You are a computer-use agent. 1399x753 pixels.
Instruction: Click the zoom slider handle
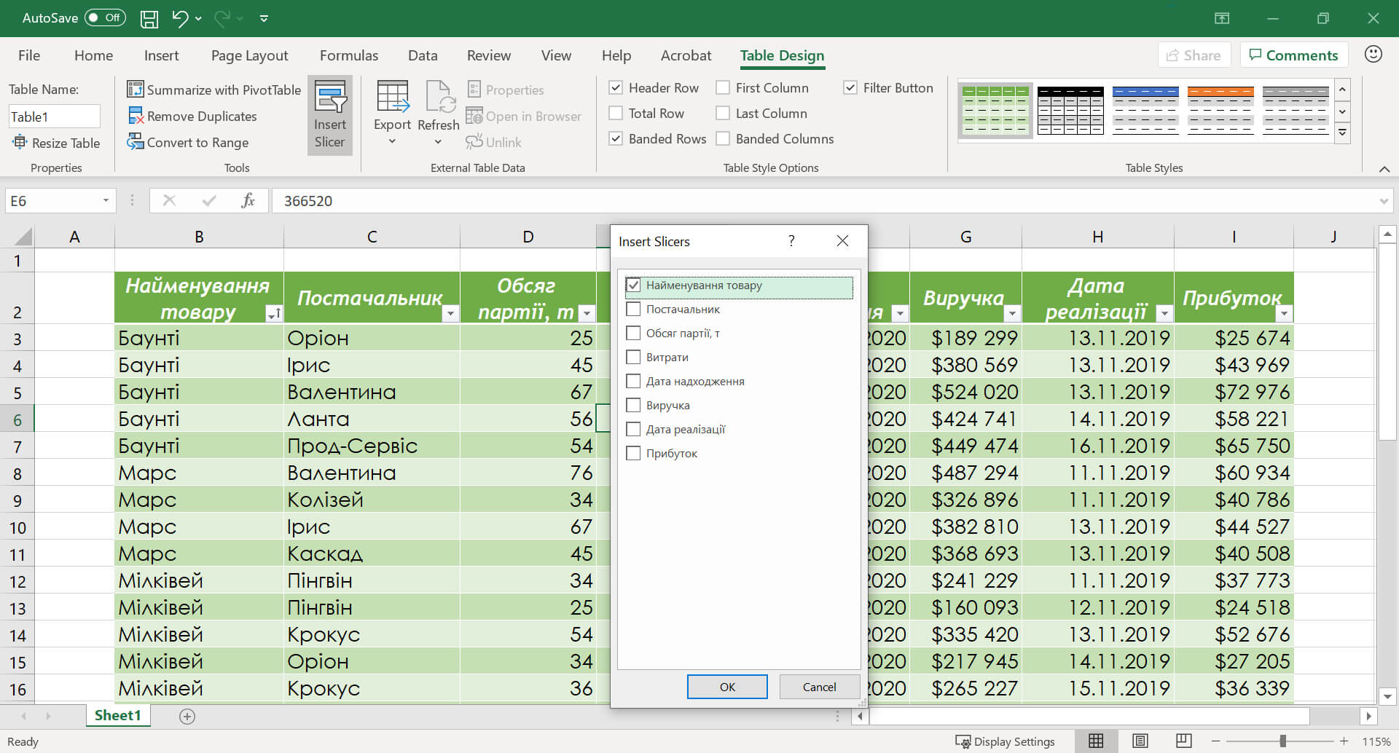[x=1282, y=741]
